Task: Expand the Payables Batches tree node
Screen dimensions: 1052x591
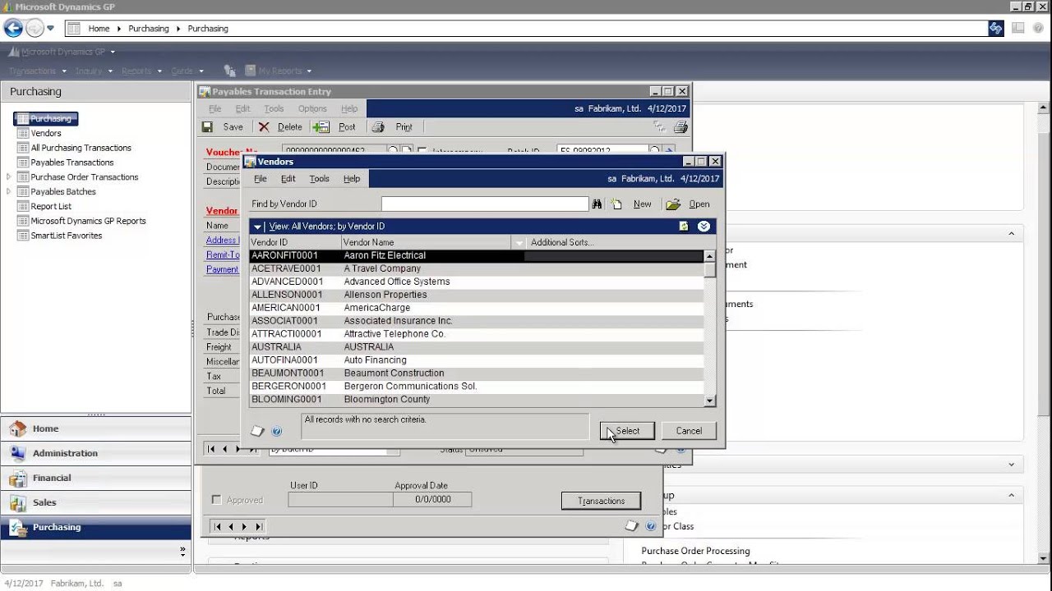Action: (9, 192)
